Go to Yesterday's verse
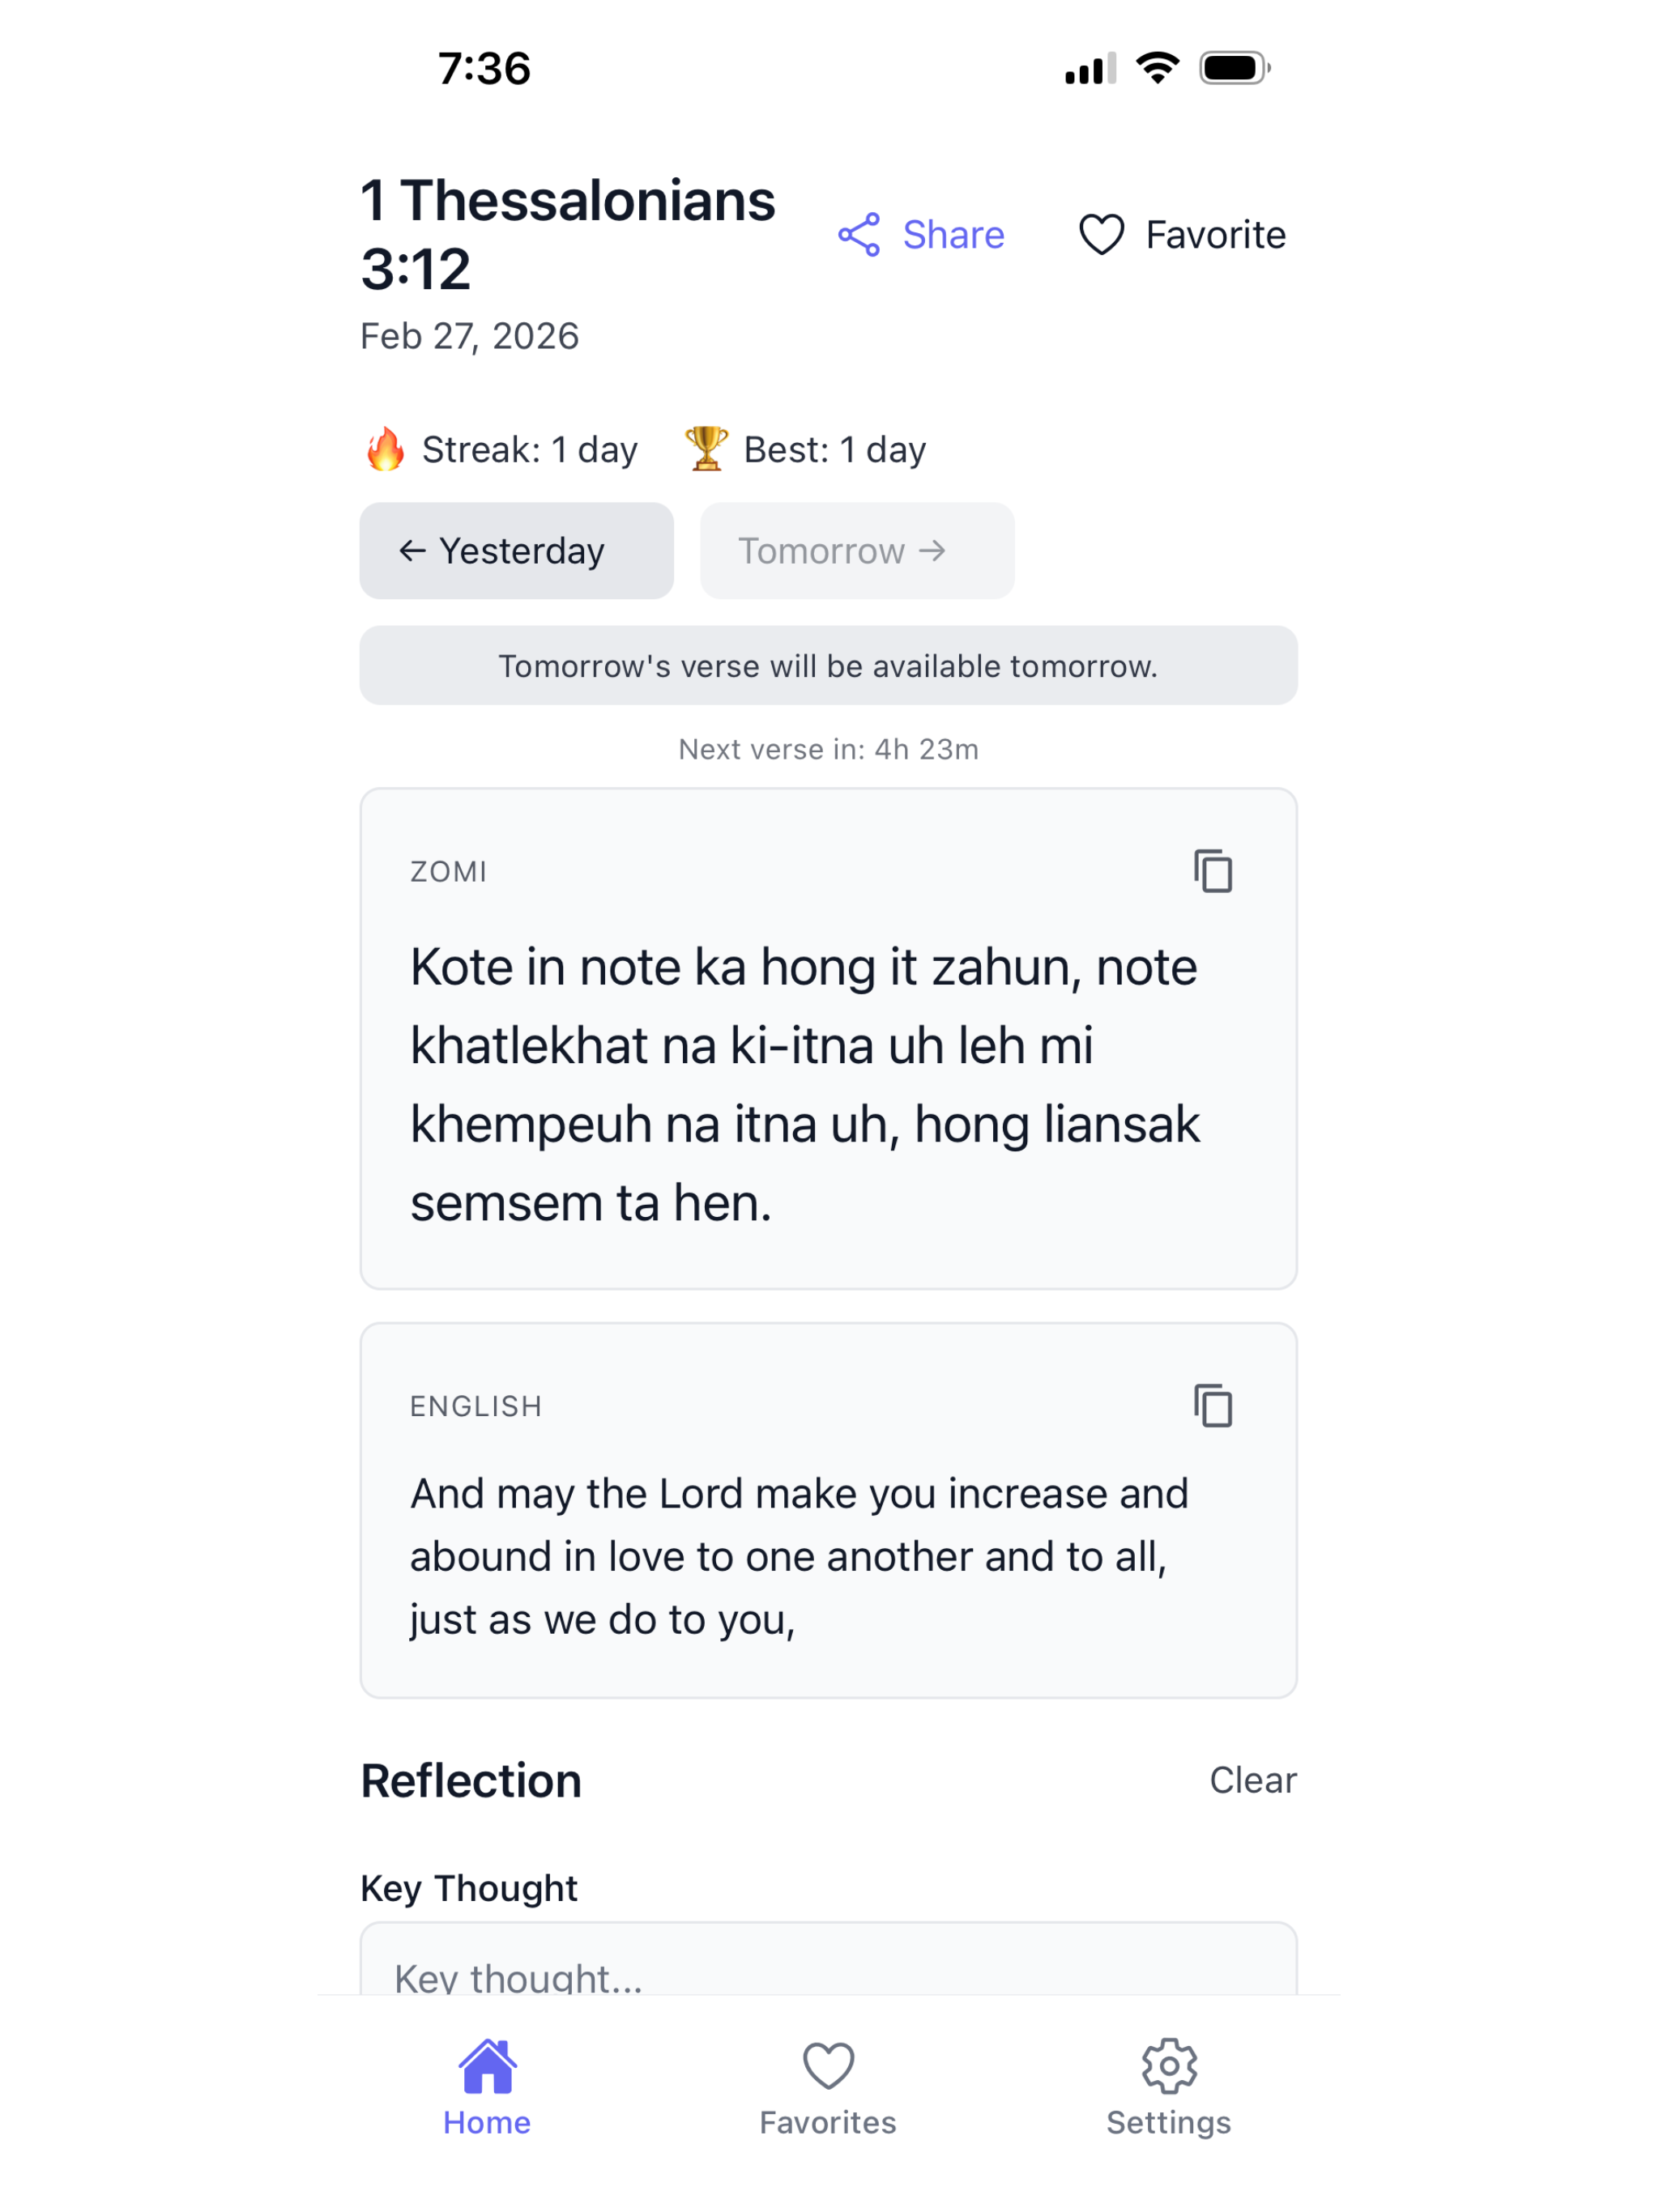 click(516, 551)
